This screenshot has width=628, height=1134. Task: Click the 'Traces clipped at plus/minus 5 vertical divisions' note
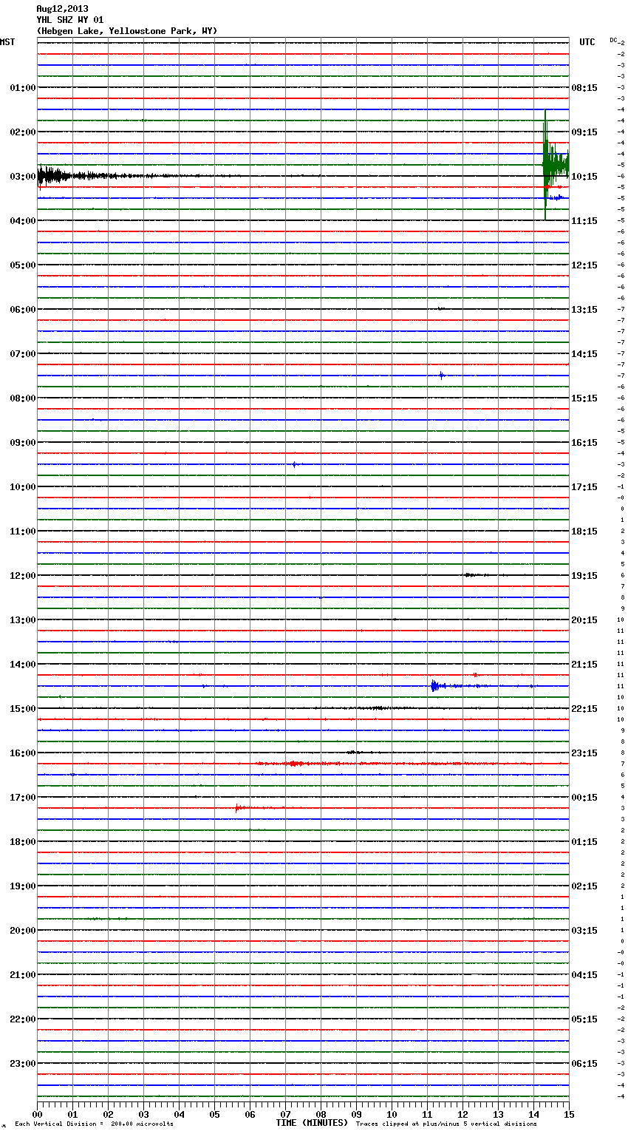446,1124
